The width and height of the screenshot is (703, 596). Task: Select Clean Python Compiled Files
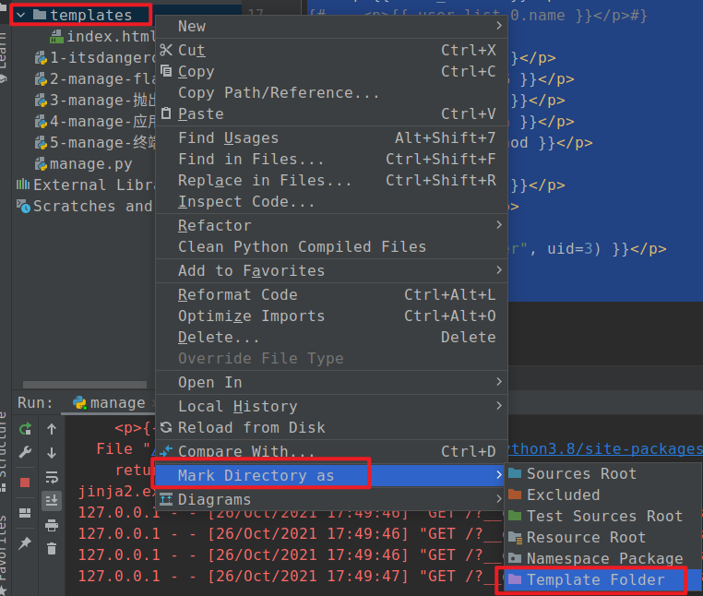pyautogui.click(x=331, y=247)
